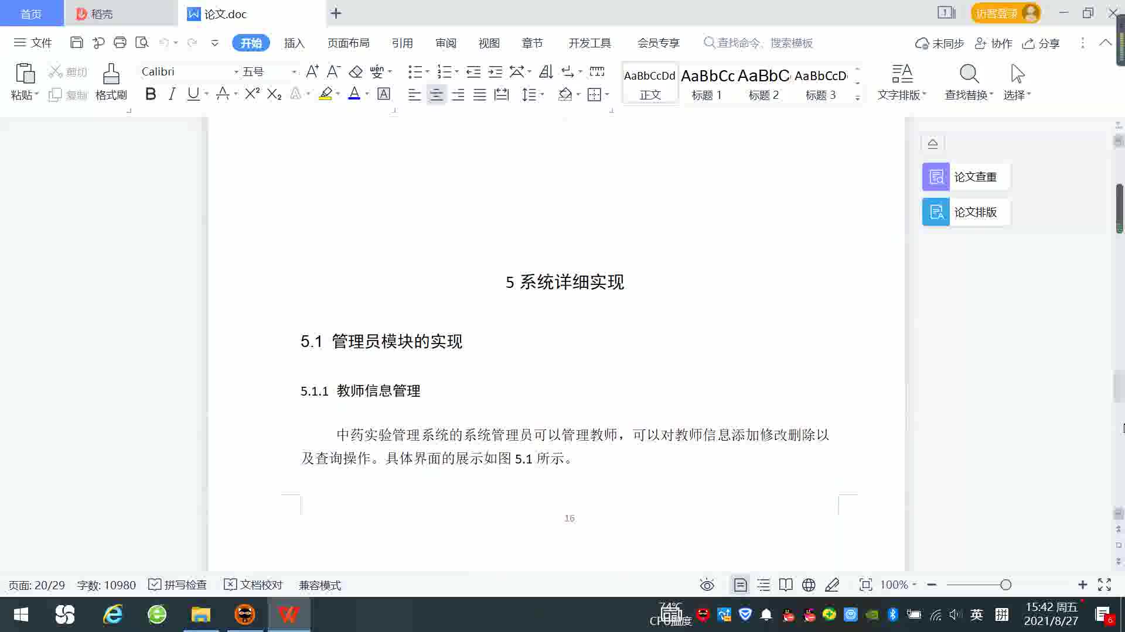Viewport: 1125px width, 632px height.
Task: Toggle spelling check 拼写检查 in status bar
Action: click(x=178, y=585)
